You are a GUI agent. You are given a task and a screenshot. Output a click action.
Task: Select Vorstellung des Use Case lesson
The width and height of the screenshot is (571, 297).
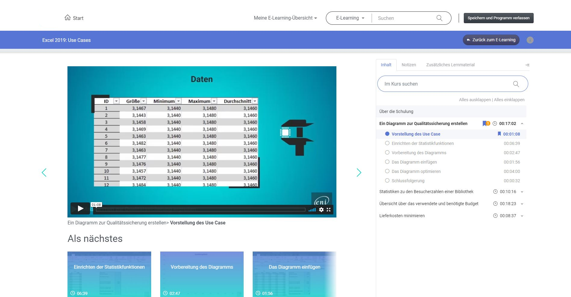pyautogui.click(x=416, y=134)
